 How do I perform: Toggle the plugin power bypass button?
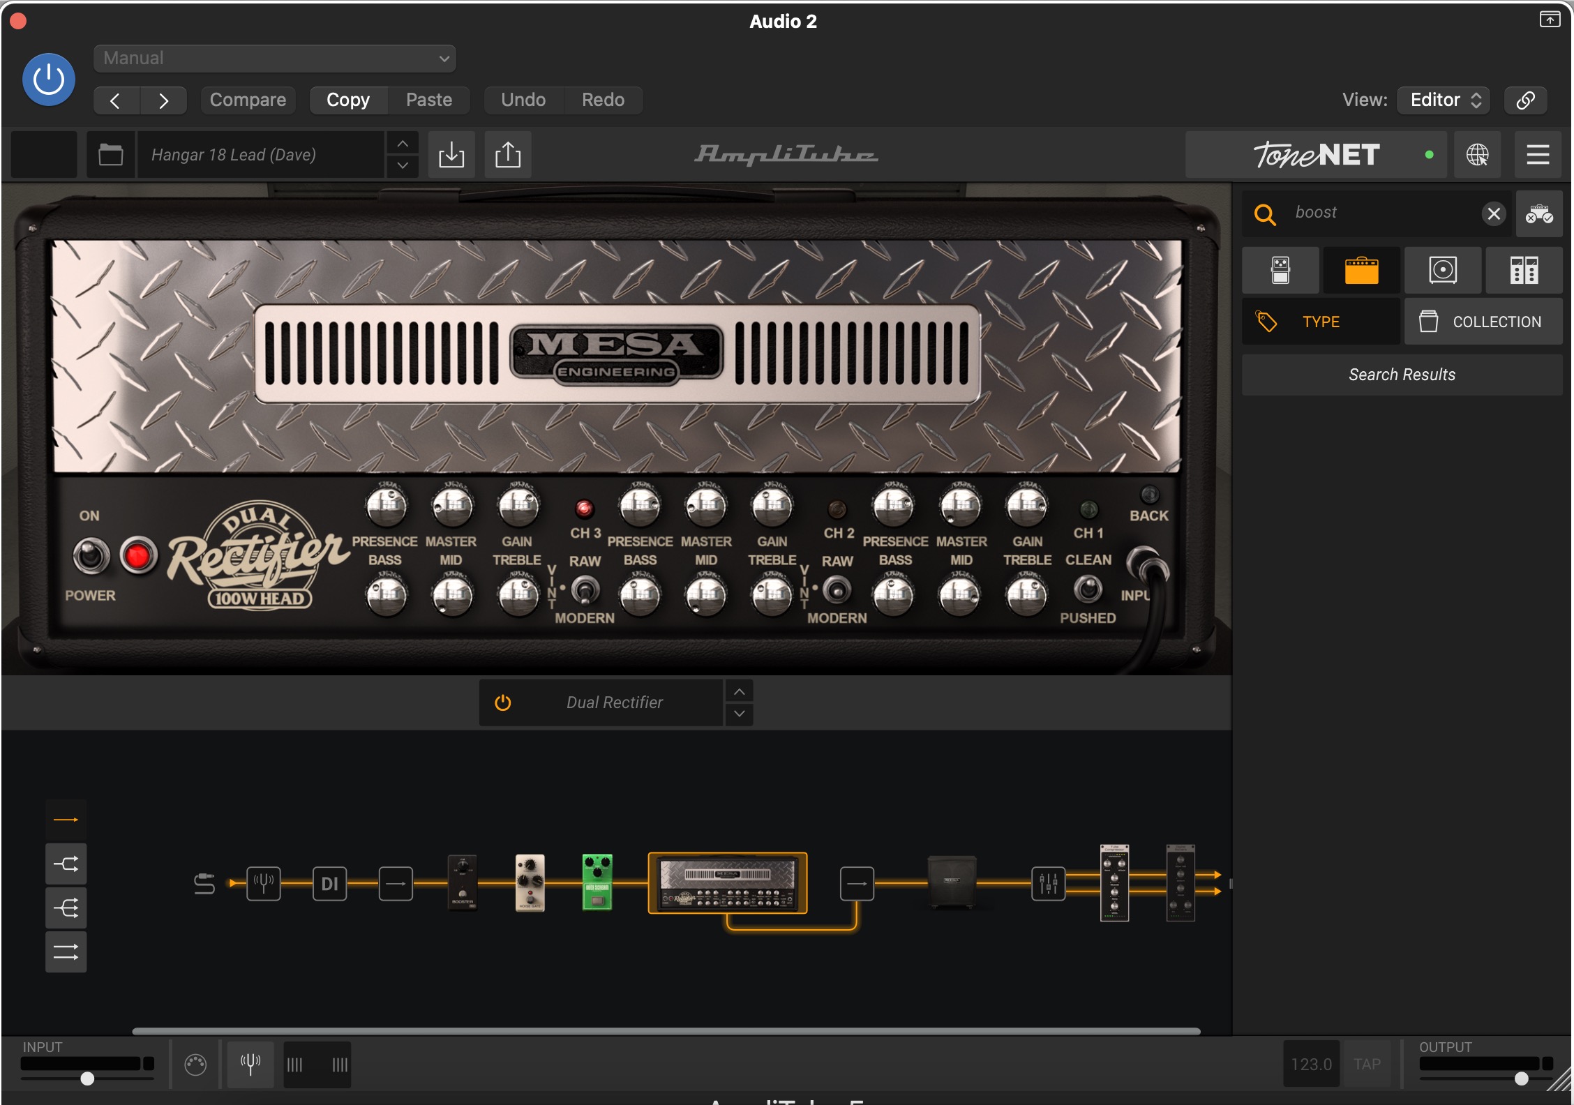point(49,80)
